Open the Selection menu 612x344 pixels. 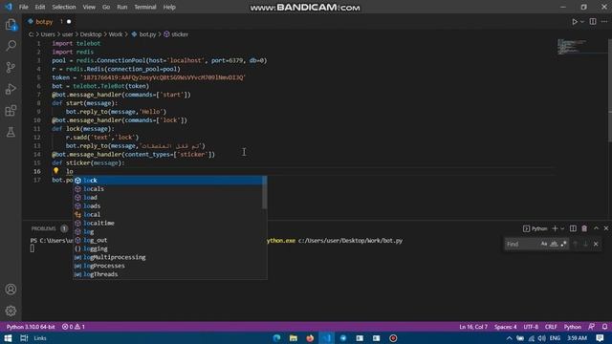[64, 7]
